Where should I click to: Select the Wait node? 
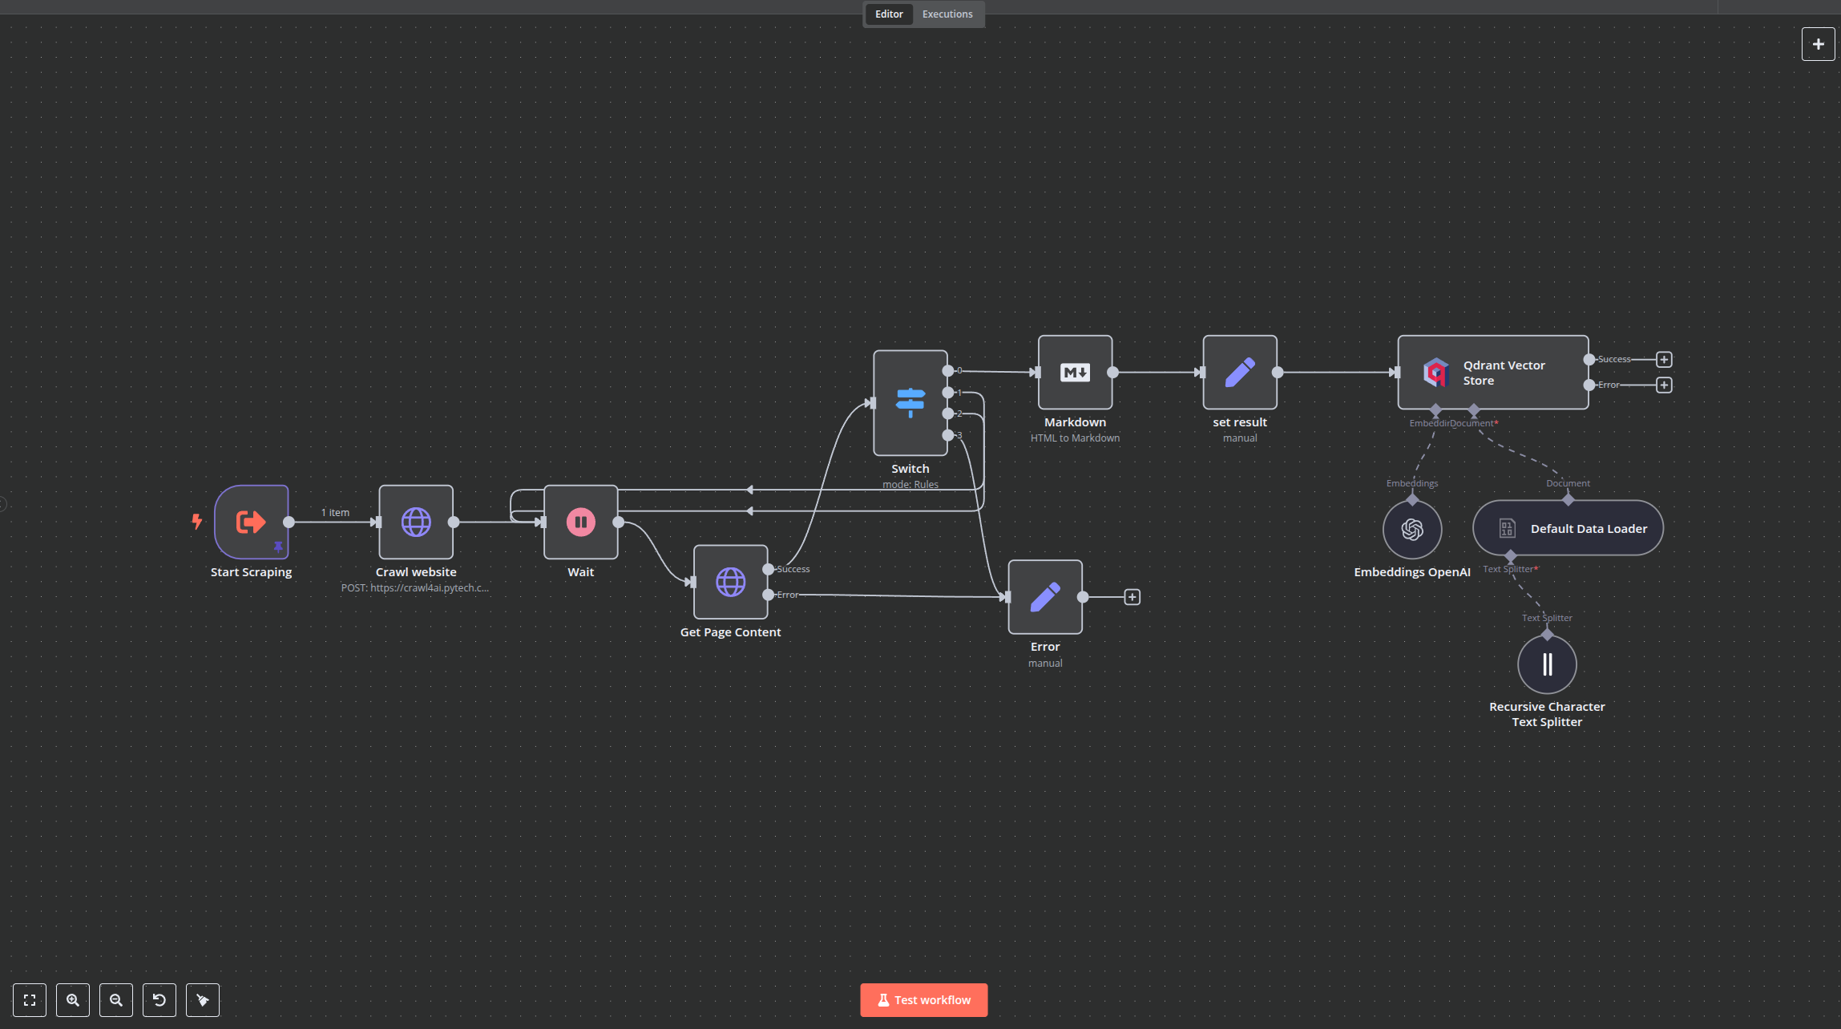click(x=580, y=522)
